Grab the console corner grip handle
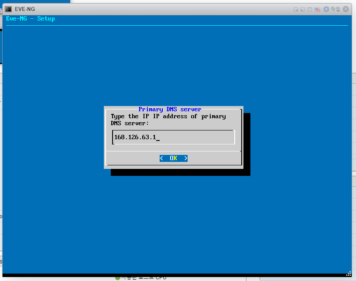 tap(349, 274)
